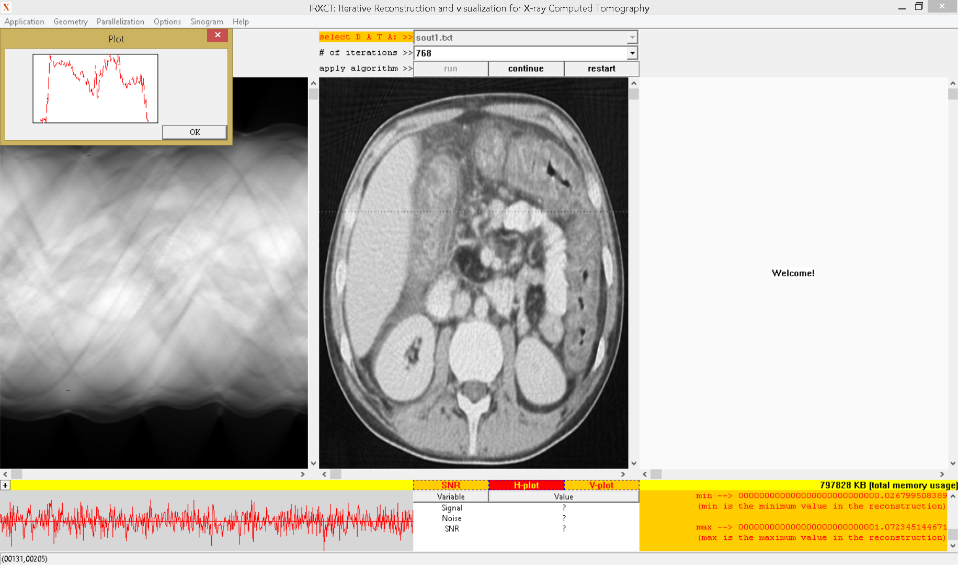Click the sout1.txt data field
This screenshot has height=565, width=958.
(x=520, y=37)
